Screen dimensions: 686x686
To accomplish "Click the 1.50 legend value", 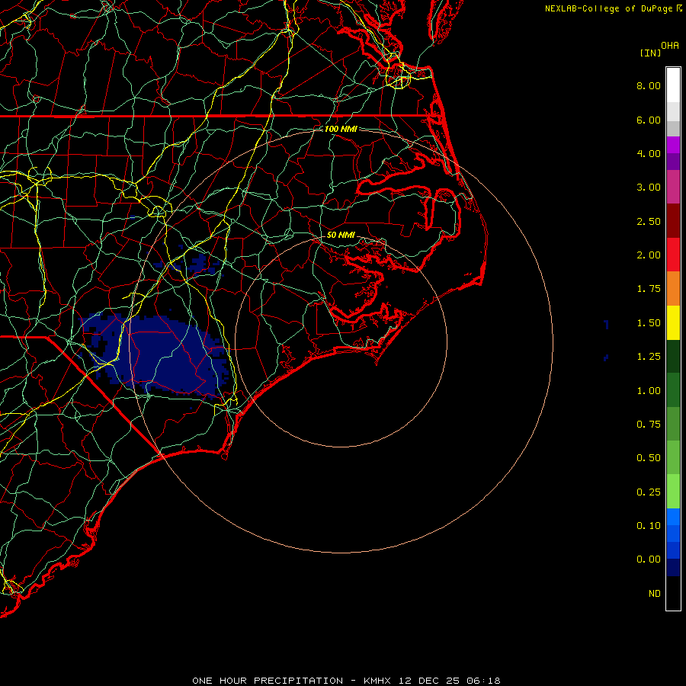I will pos(649,323).
